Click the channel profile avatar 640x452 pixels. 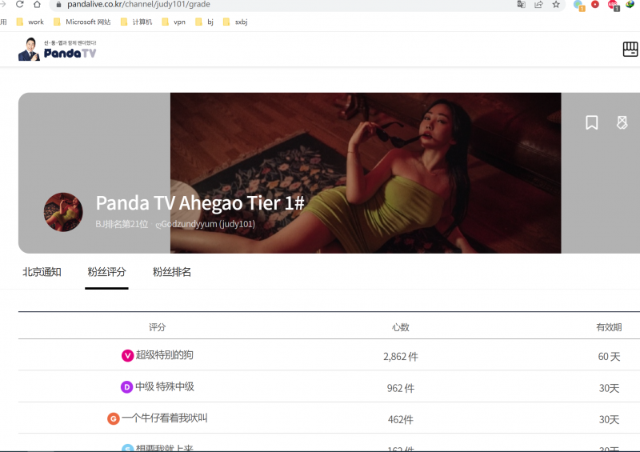tap(63, 212)
